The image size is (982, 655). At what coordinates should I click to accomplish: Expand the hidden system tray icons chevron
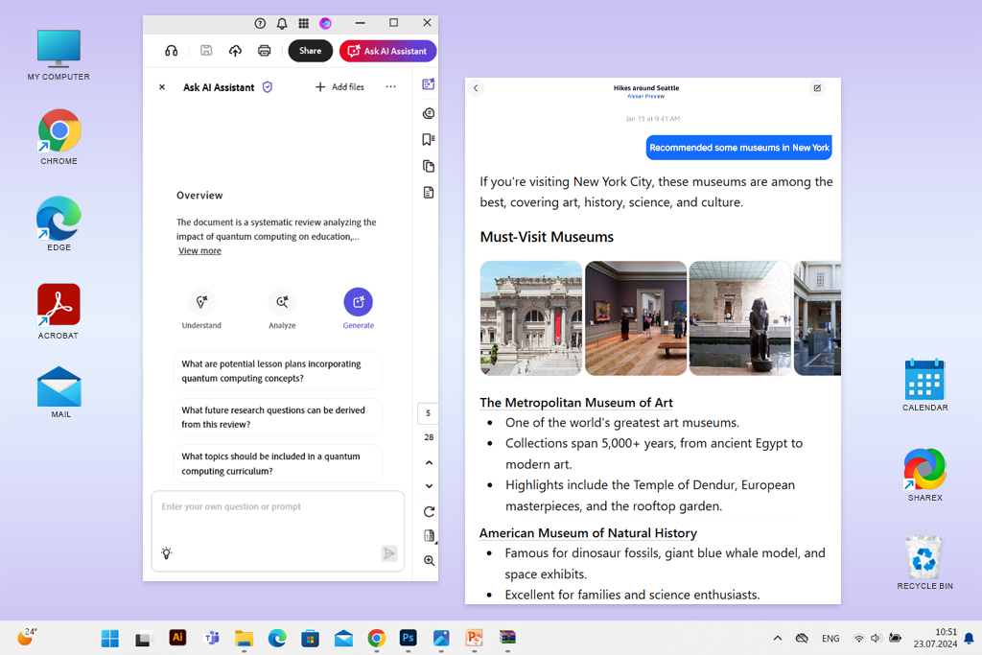(x=777, y=638)
